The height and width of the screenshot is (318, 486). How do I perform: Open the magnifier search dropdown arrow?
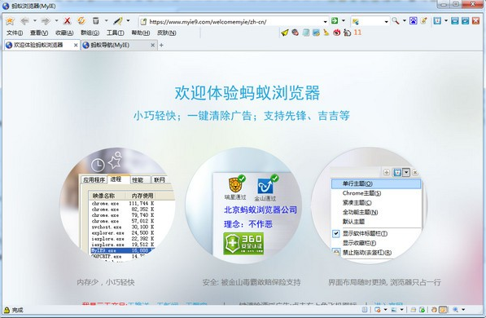click(404, 21)
